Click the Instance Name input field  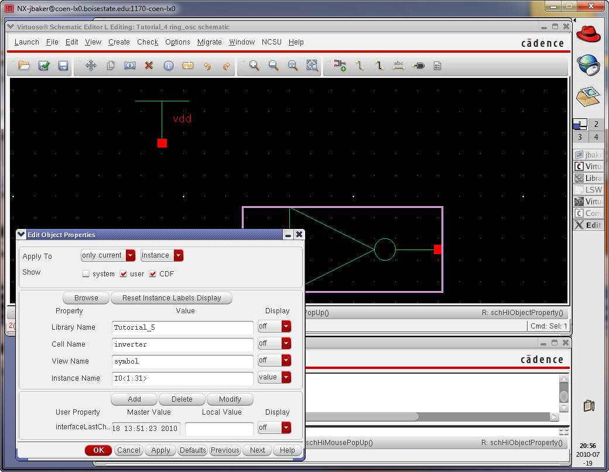tap(182, 378)
